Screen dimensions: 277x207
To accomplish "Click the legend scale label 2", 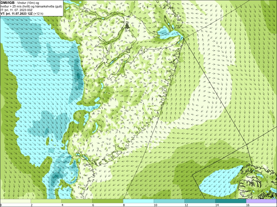I will [32, 205].
